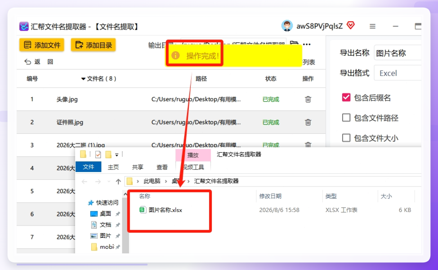Sort by 大小 column in Explorer
438x270 pixels.
click(x=386, y=196)
